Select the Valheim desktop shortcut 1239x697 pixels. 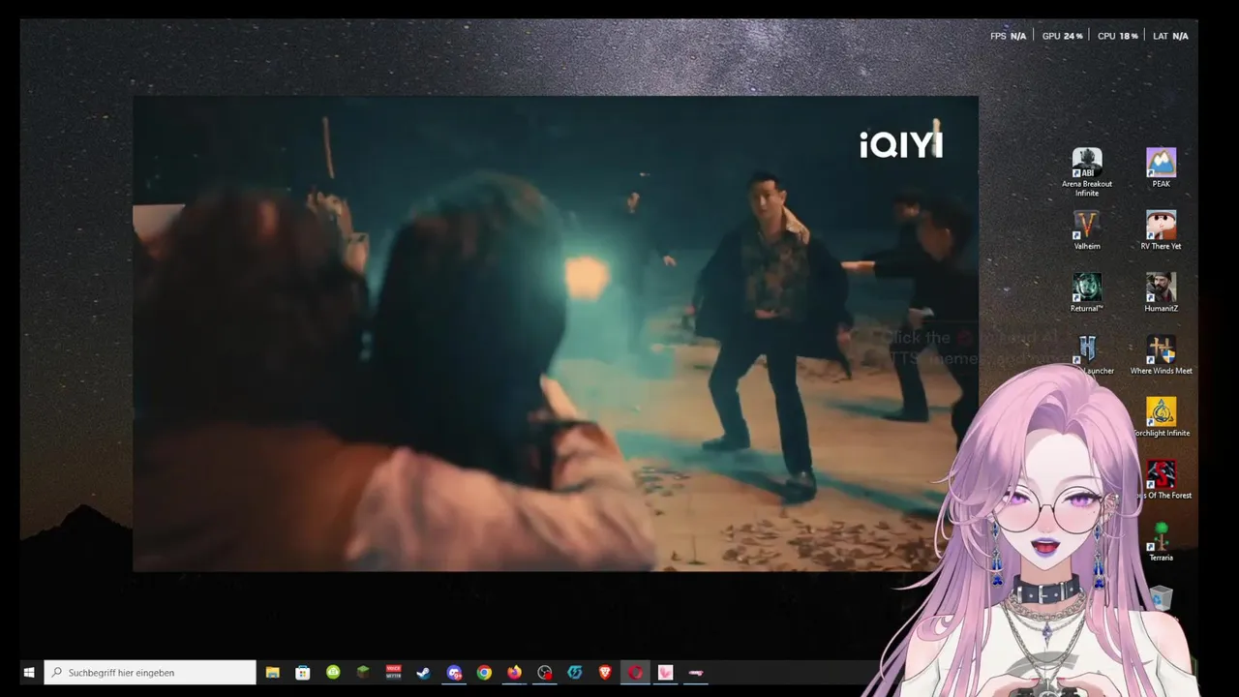pyautogui.click(x=1087, y=230)
